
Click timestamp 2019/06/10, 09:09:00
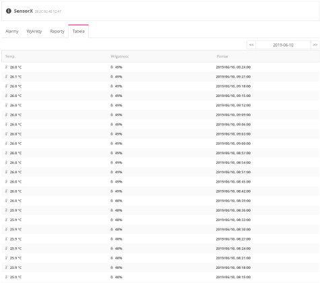click(x=233, y=115)
